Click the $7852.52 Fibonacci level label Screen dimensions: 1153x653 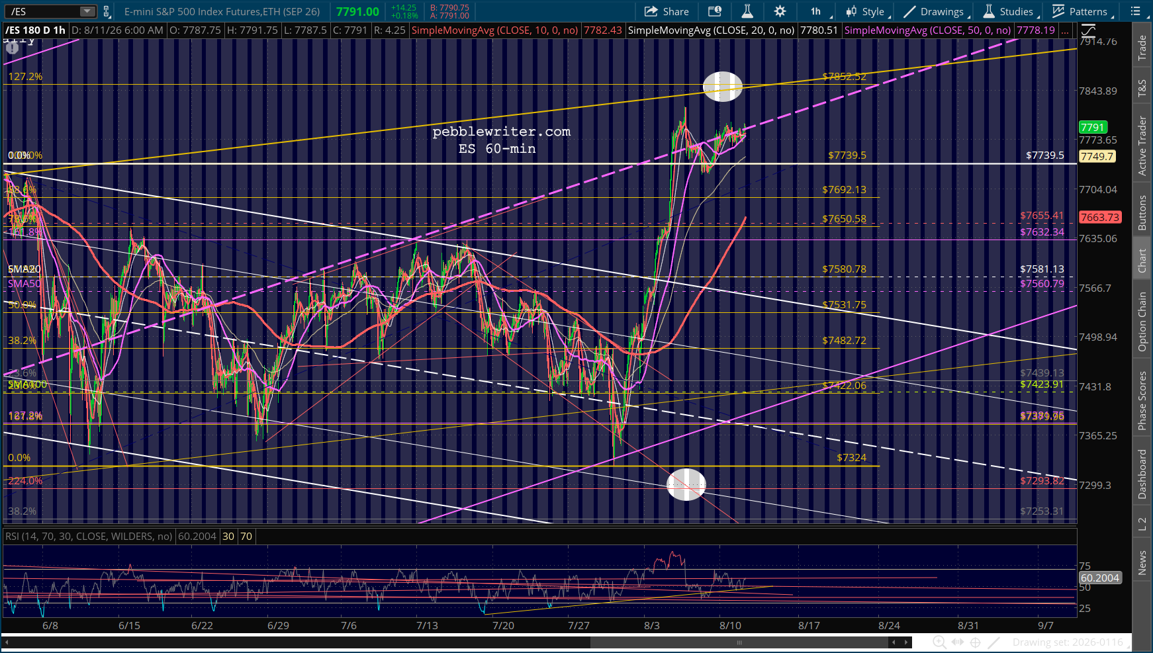[844, 77]
